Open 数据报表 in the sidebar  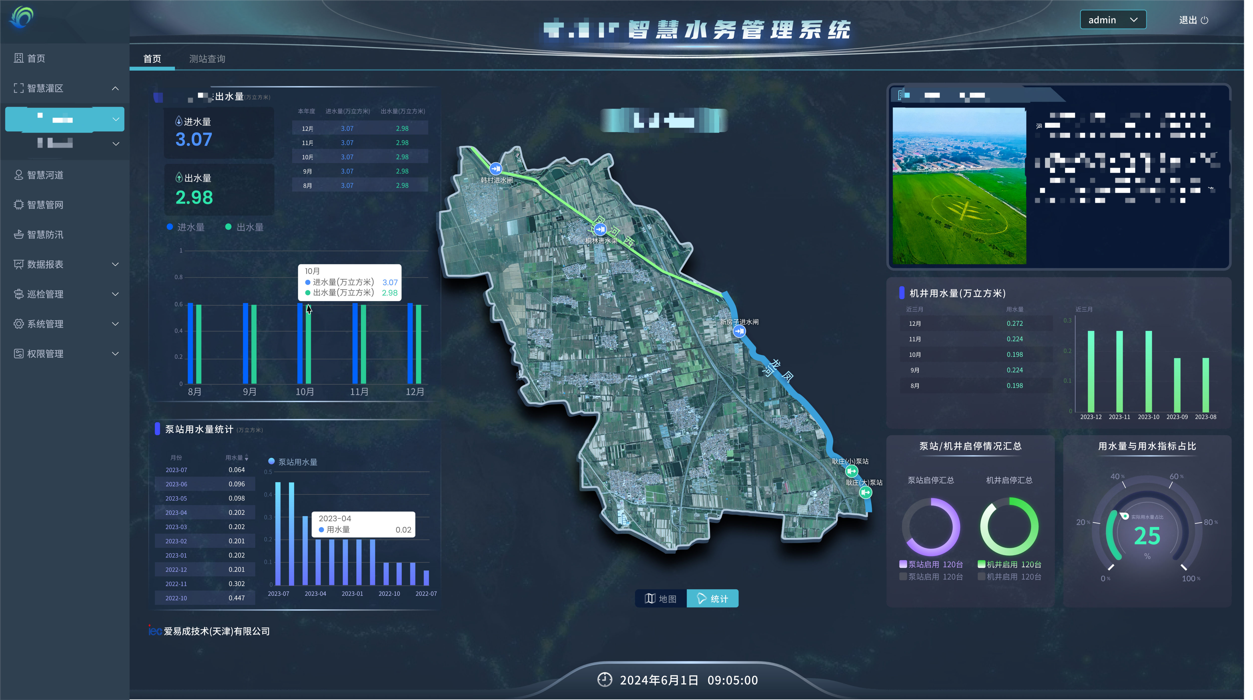[x=65, y=264]
